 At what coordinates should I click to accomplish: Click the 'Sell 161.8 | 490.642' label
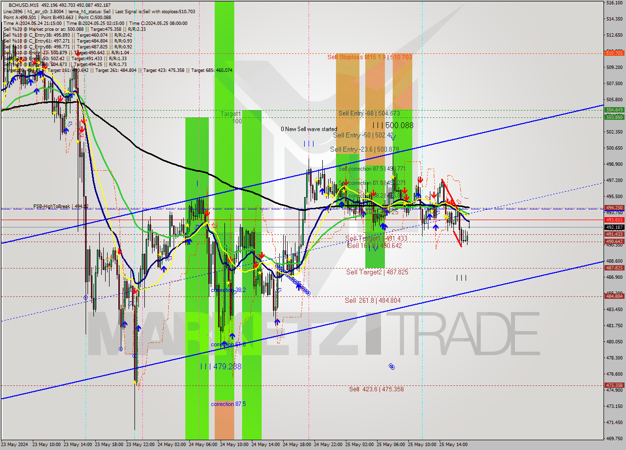pos(375,246)
